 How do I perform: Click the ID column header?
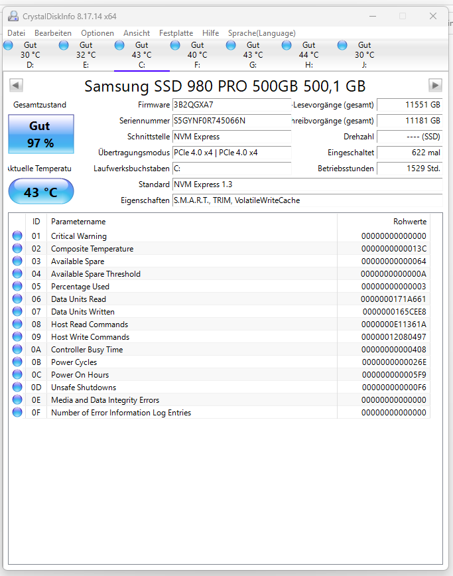pyautogui.click(x=36, y=222)
